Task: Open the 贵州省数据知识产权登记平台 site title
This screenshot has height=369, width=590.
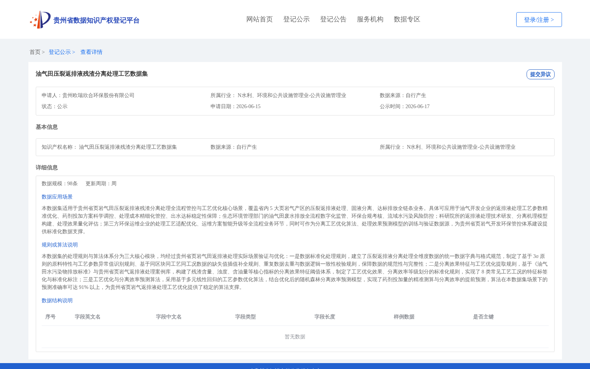Action: coord(96,20)
